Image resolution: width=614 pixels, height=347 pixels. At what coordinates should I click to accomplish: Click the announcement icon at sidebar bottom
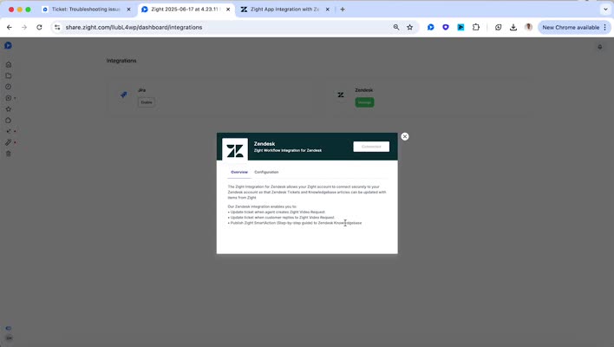pos(8,328)
